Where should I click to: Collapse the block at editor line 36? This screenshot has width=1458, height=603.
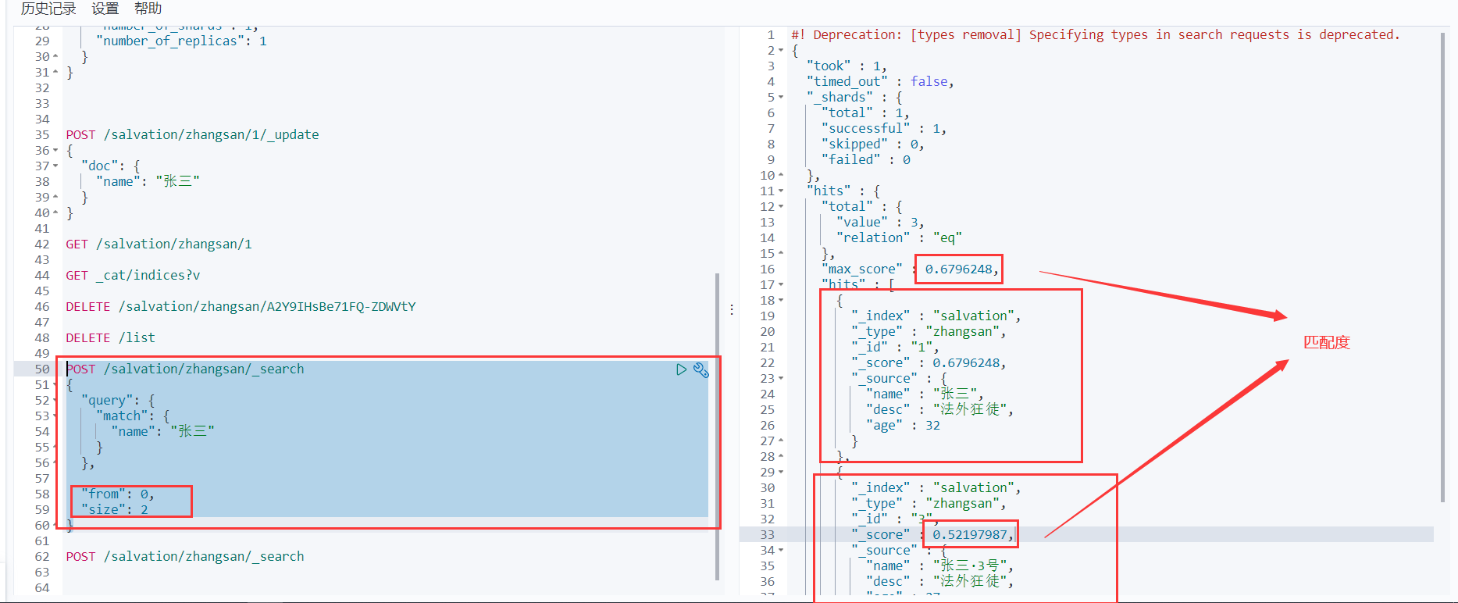click(55, 150)
